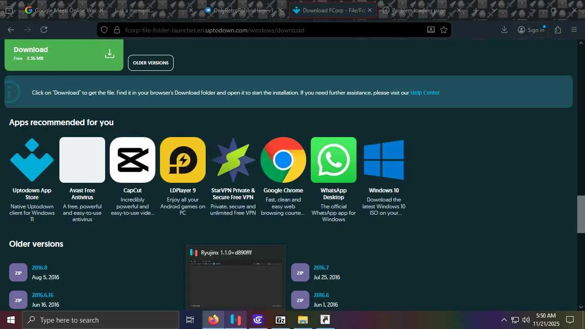This screenshot has width=585, height=329.
Task: Click the Sign in account button
Action: [x=531, y=30]
